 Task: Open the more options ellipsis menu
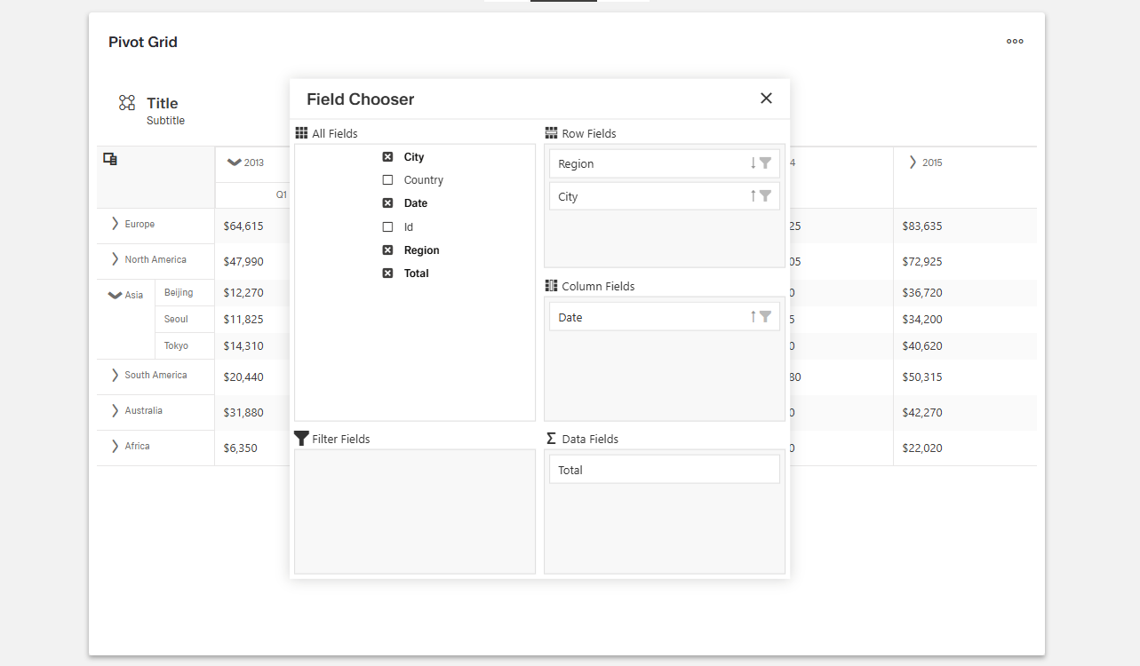click(x=1014, y=41)
